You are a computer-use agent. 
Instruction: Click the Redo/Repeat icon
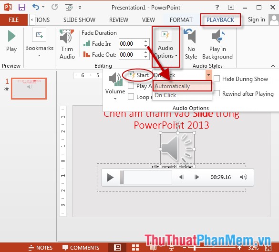[x=55, y=7]
